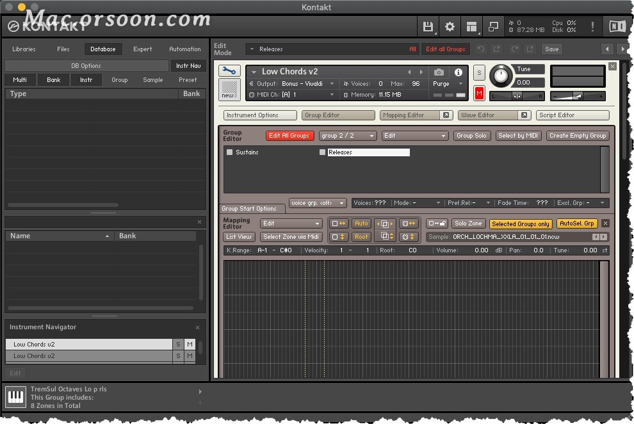Viewport: 634px width, 424px height.
Task: Toggle minimized view icon in header
Action: (x=493, y=27)
